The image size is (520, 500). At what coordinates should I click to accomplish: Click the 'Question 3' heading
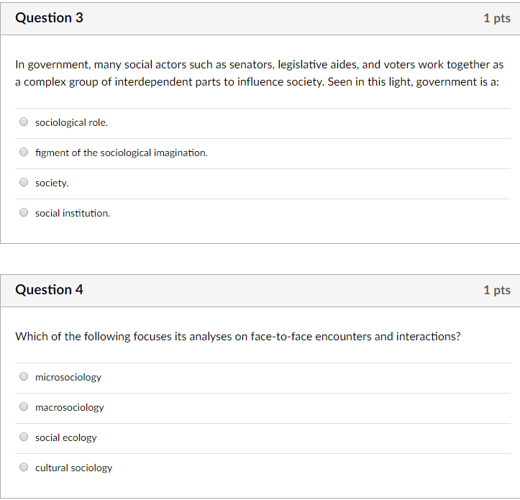[x=49, y=18]
